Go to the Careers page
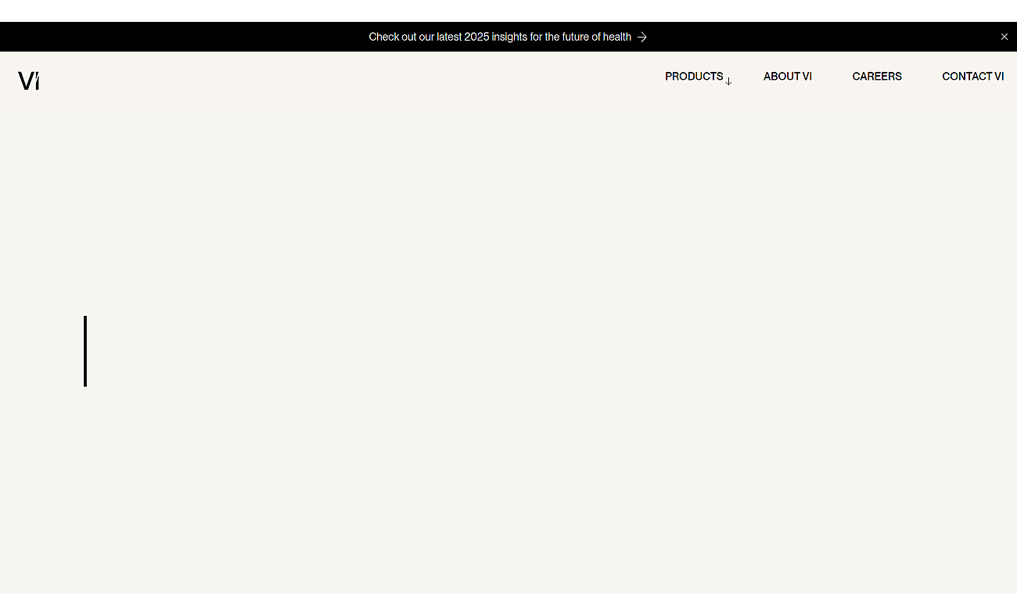1017x616 pixels. coord(877,77)
